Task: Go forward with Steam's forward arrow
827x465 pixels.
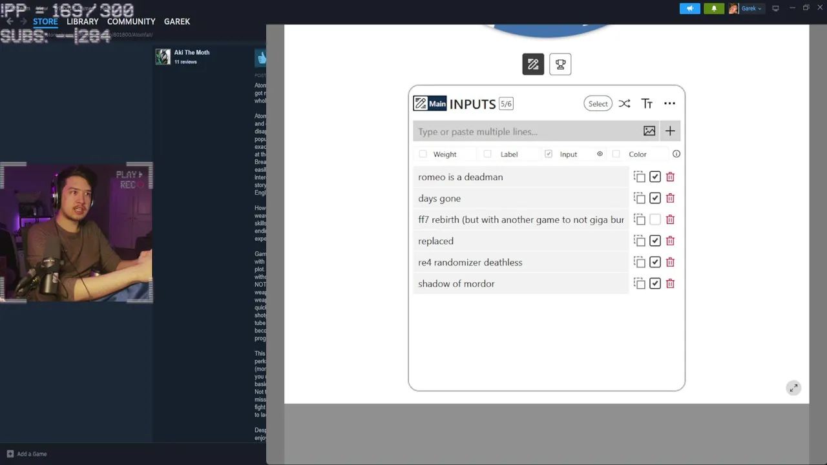Action: 24,21
